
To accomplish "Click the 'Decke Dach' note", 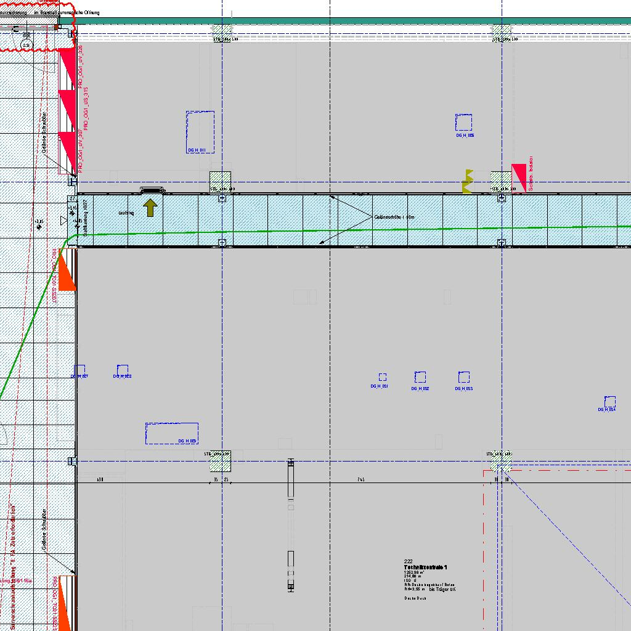I will [415, 598].
